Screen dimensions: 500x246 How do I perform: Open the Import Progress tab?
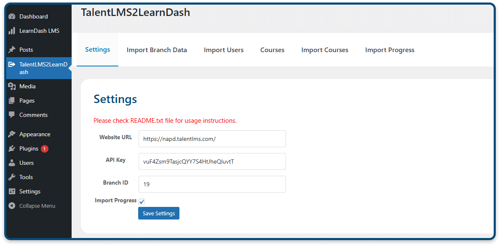[x=390, y=50]
